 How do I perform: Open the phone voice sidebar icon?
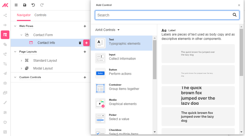tap(5, 54)
